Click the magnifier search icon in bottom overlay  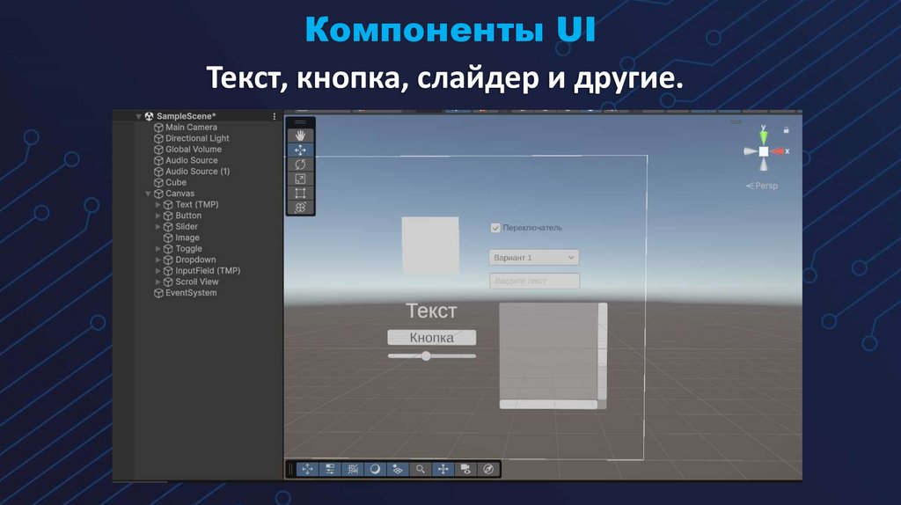[421, 470]
